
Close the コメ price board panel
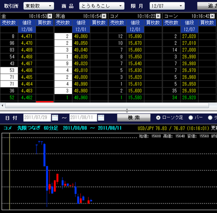158,16
